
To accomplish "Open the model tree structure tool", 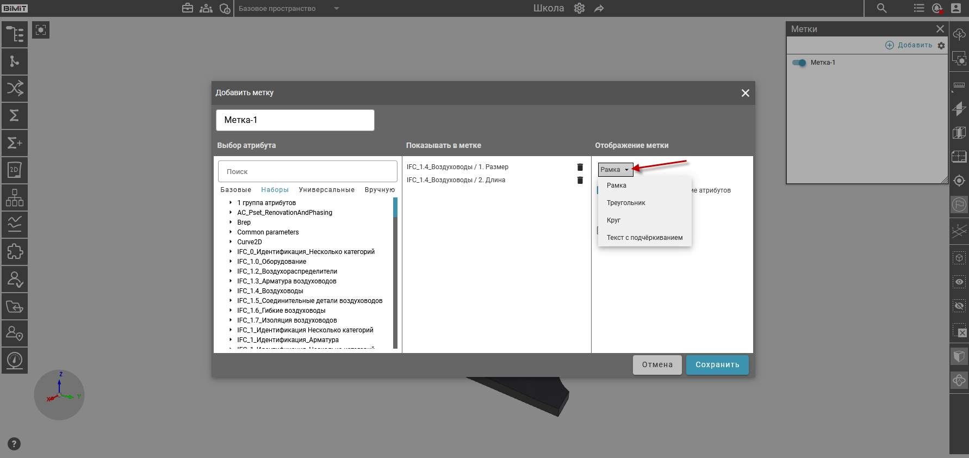I will point(15,34).
